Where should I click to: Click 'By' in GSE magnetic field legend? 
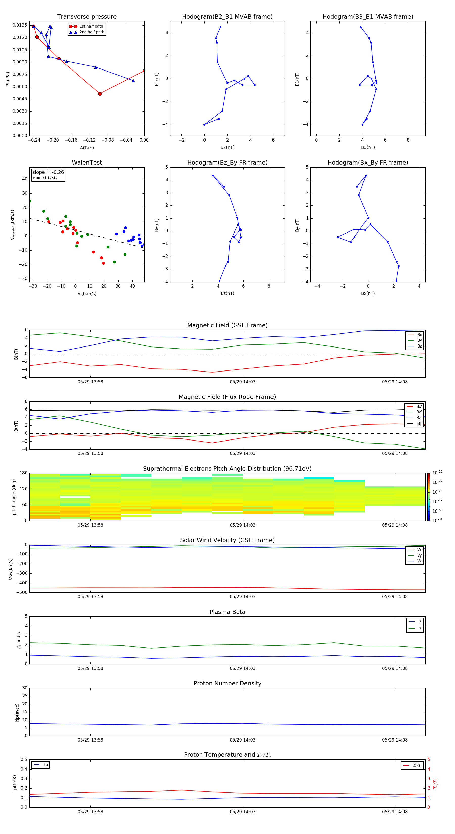coord(415,340)
